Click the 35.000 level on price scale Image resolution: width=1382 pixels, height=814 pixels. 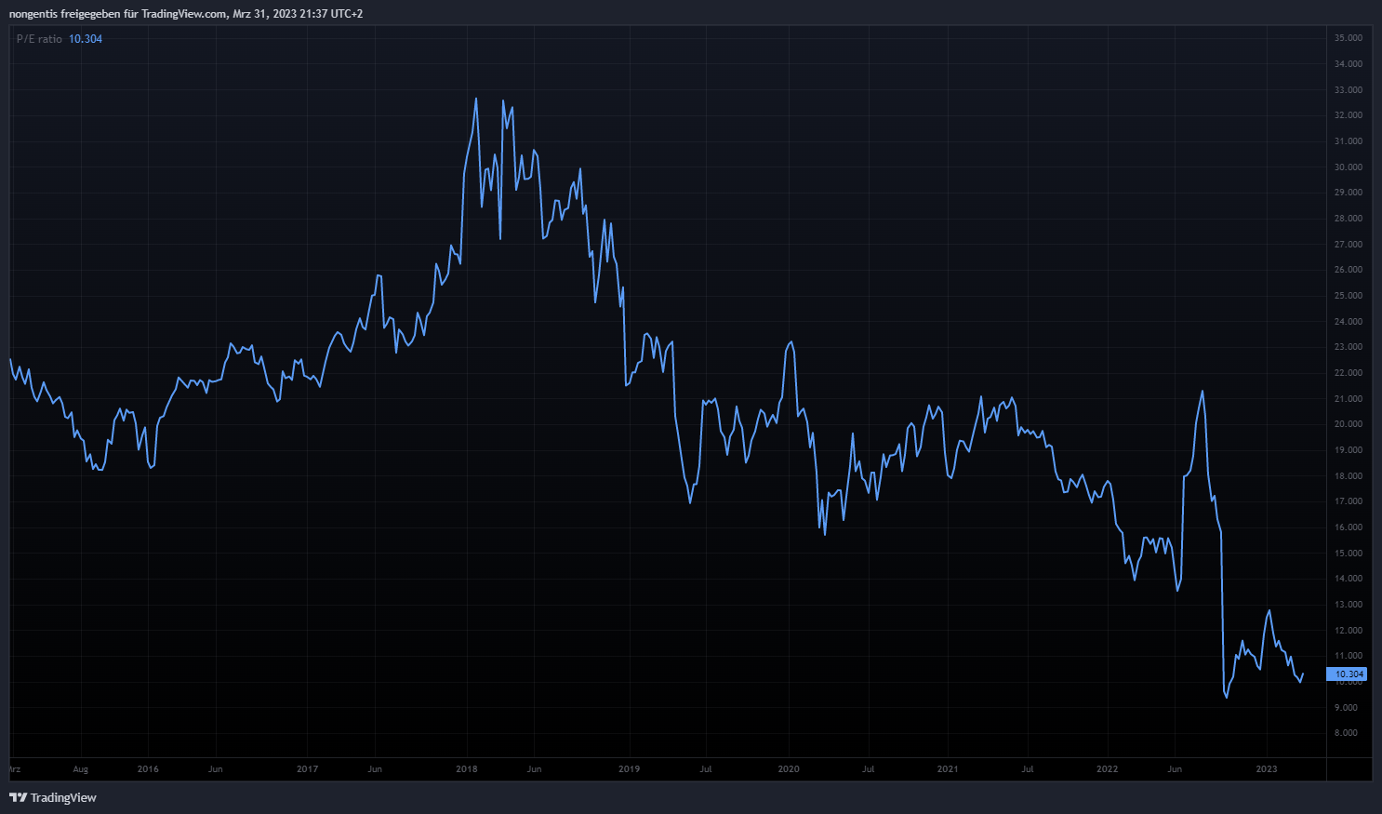point(1348,38)
